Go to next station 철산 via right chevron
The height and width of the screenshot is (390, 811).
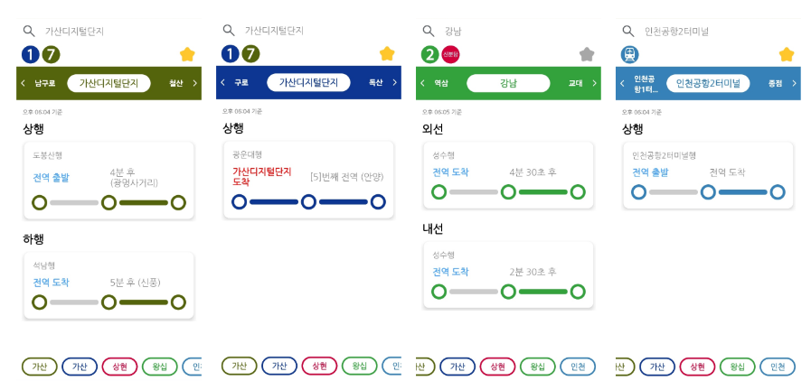pyautogui.click(x=194, y=83)
